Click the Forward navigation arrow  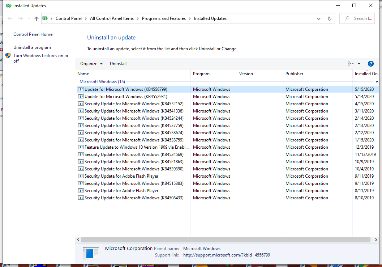point(21,18)
